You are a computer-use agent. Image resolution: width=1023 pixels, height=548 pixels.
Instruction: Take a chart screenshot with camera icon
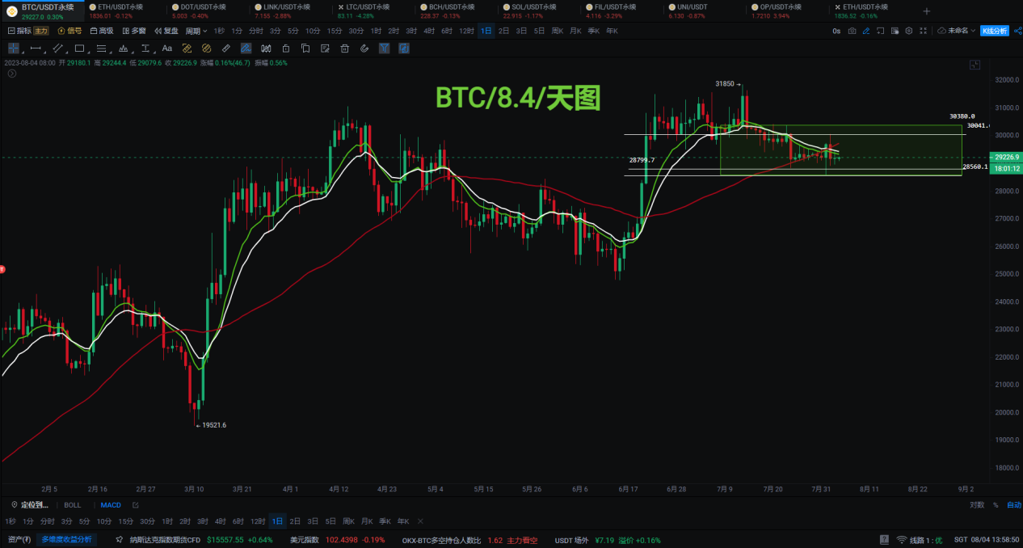tap(852, 31)
